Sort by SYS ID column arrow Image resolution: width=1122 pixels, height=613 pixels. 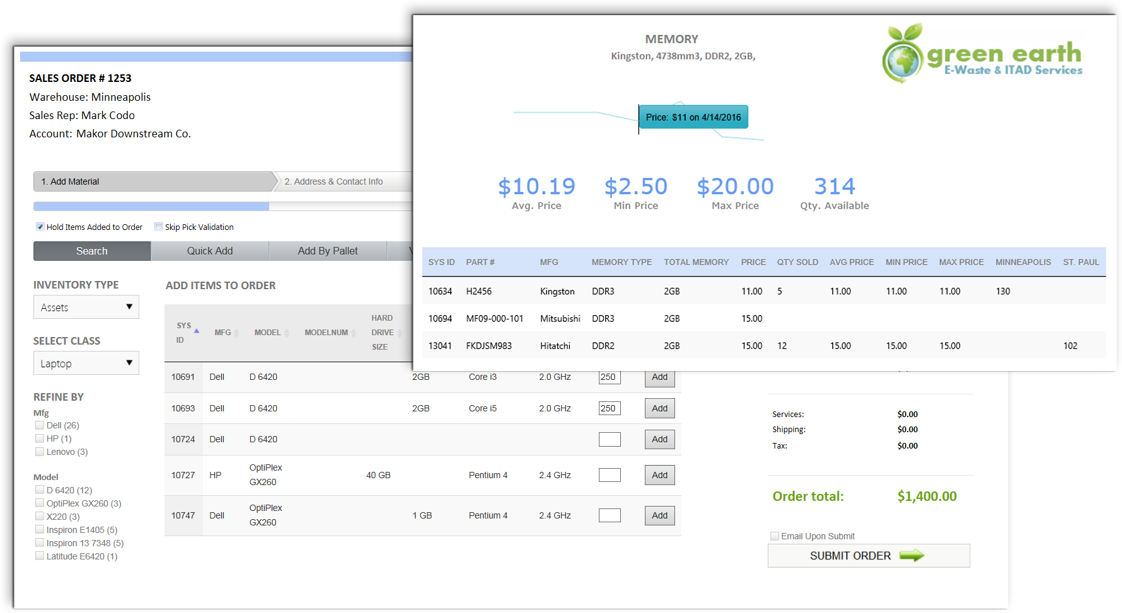pyautogui.click(x=197, y=331)
